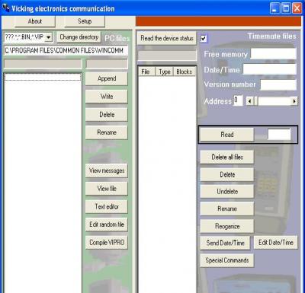
Task: Click the Address slider track
Action: point(274,101)
